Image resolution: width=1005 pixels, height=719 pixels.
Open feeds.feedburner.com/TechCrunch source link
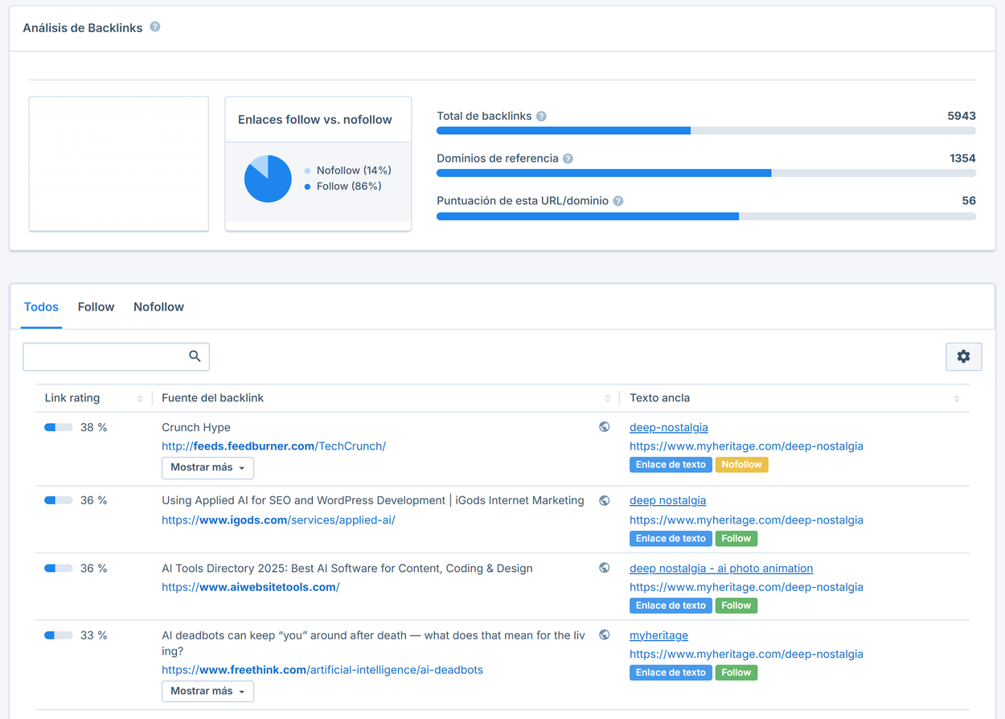click(273, 446)
